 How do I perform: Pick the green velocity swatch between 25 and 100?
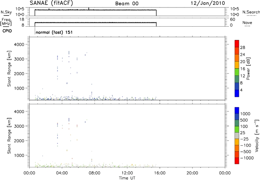tap(237, 129)
